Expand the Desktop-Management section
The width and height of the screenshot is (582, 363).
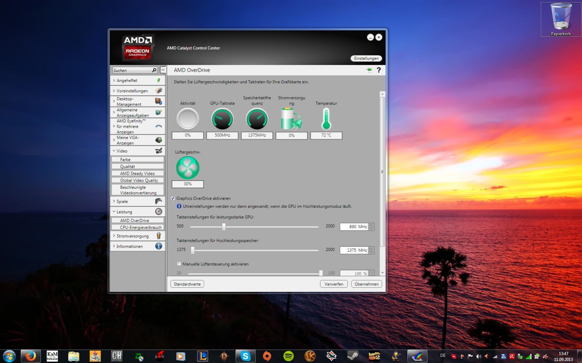(137, 101)
